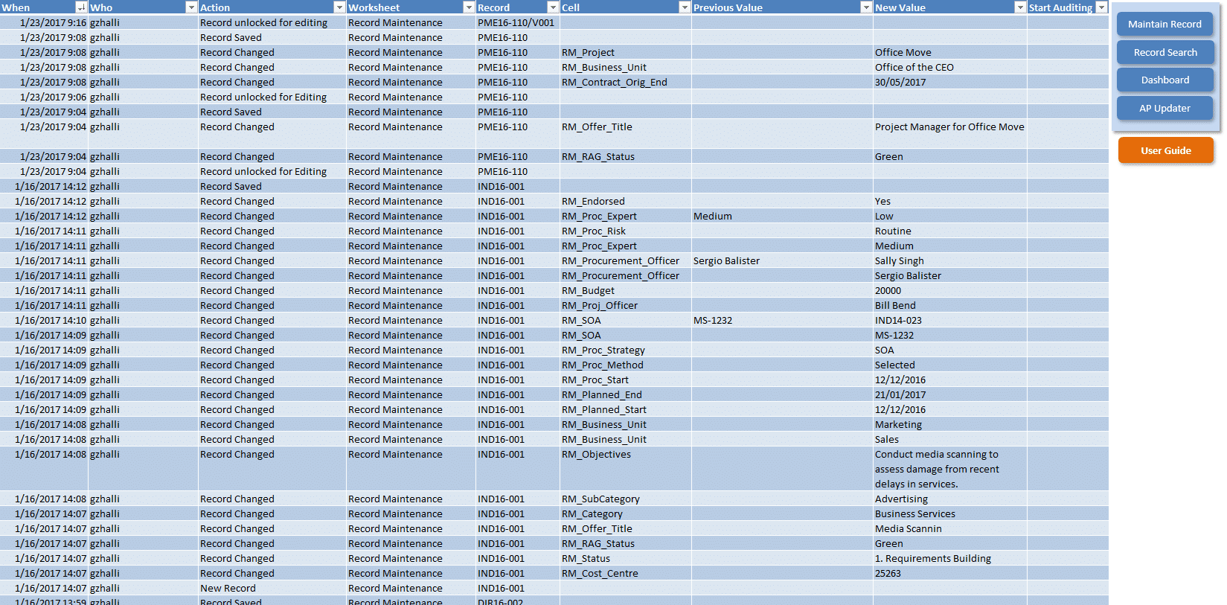This screenshot has height=605, width=1227.
Task: Click the RM_Objectives cell
Action: click(626, 469)
